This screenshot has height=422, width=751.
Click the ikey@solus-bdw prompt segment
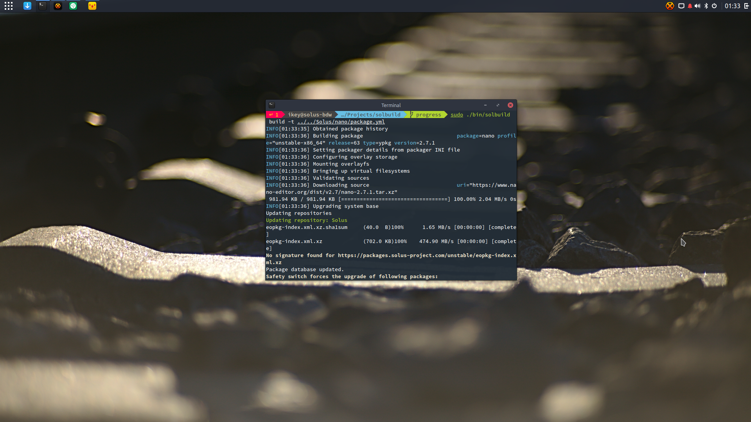310,114
